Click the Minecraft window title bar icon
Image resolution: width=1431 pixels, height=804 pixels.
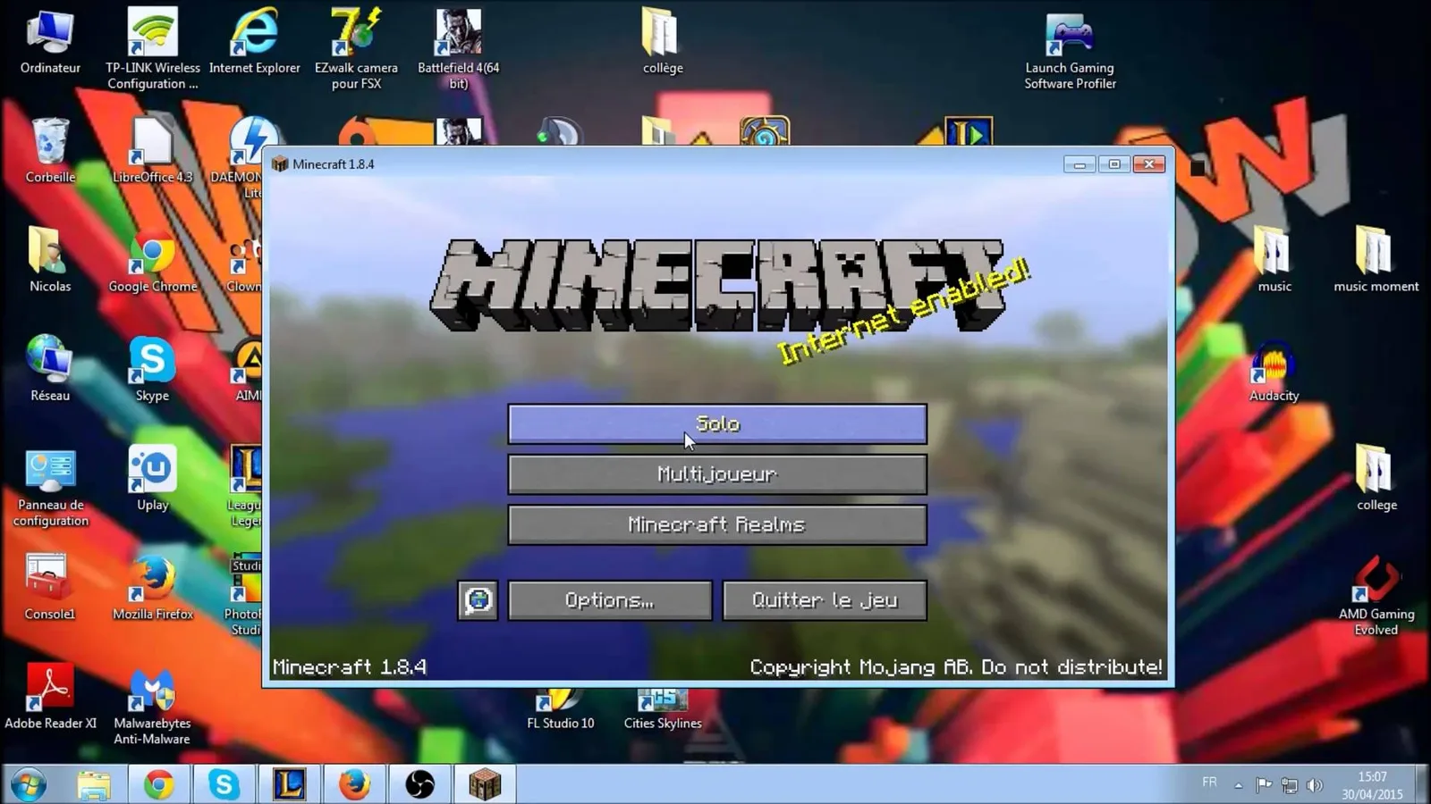[280, 164]
